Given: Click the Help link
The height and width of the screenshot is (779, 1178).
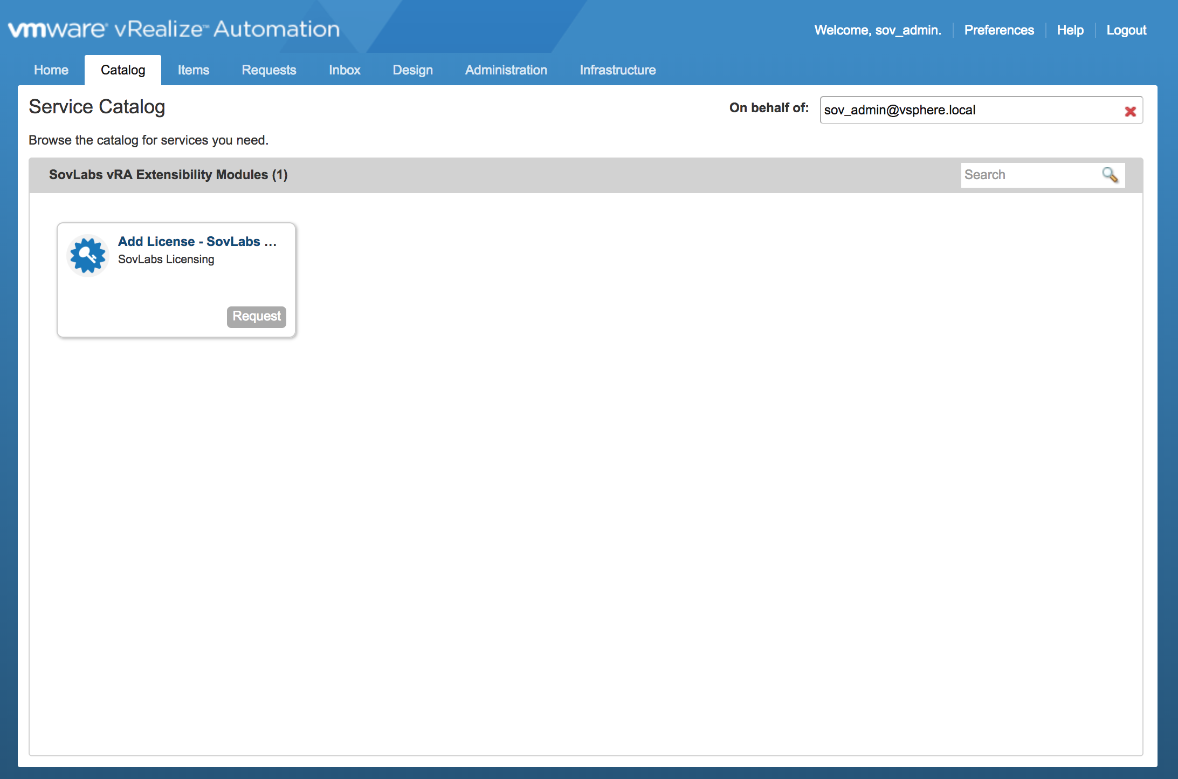Looking at the screenshot, I should (x=1070, y=30).
